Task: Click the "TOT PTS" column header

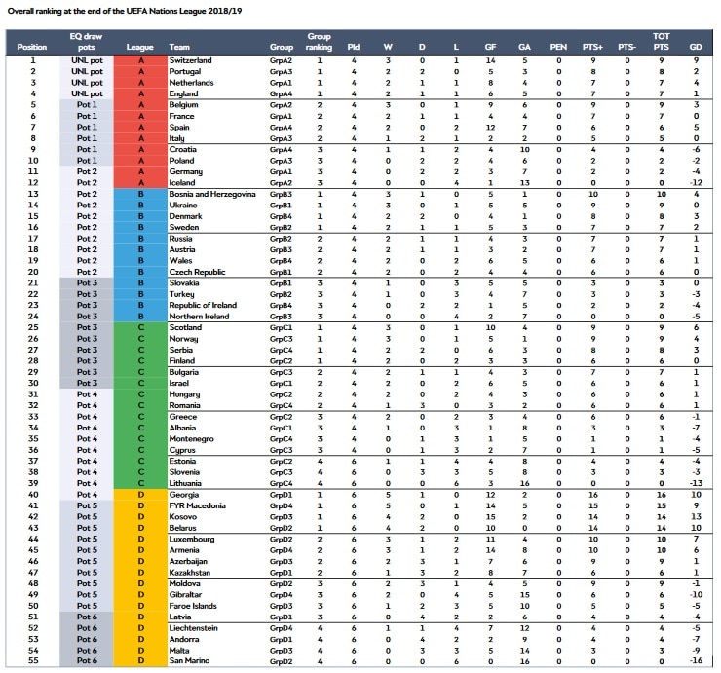Action: pyautogui.click(x=662, y=41)
